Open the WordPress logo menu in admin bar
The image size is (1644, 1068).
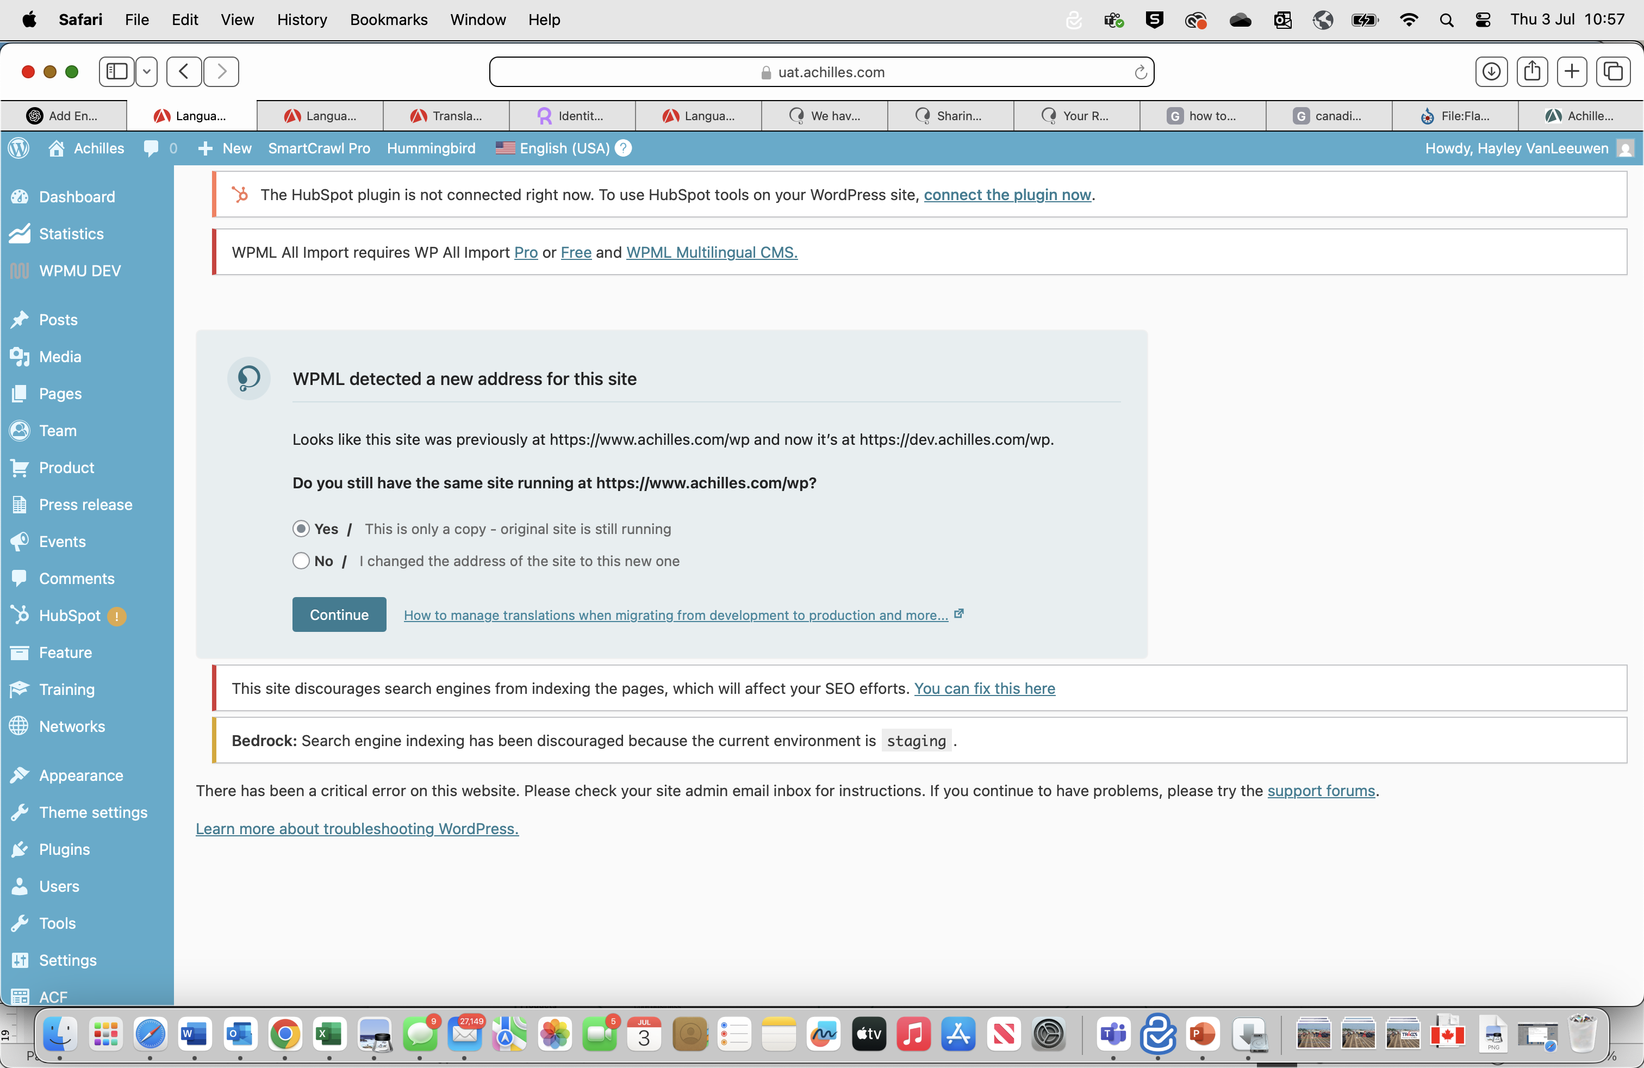[x=18, y=148]
